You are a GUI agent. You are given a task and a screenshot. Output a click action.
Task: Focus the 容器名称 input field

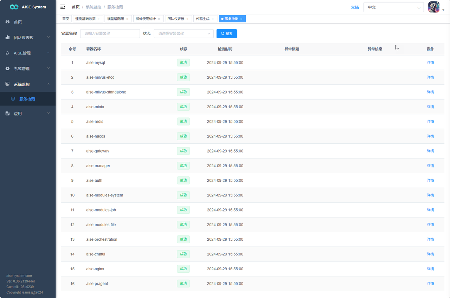(x=110, y=33)
